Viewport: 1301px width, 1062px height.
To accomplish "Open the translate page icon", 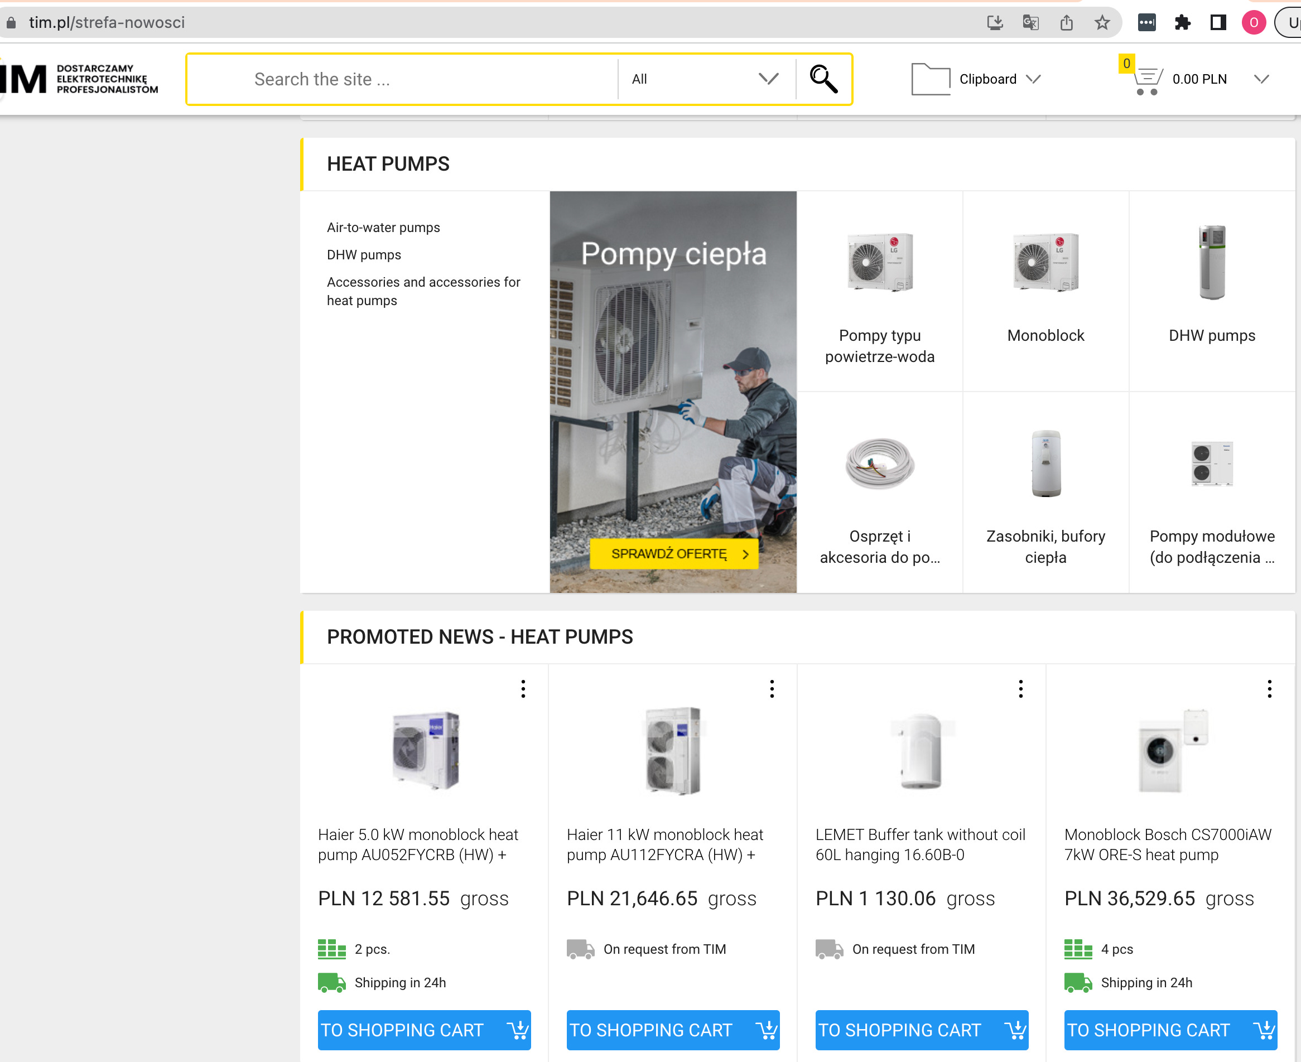I will pyautogui.click(x=1030, y=23).
